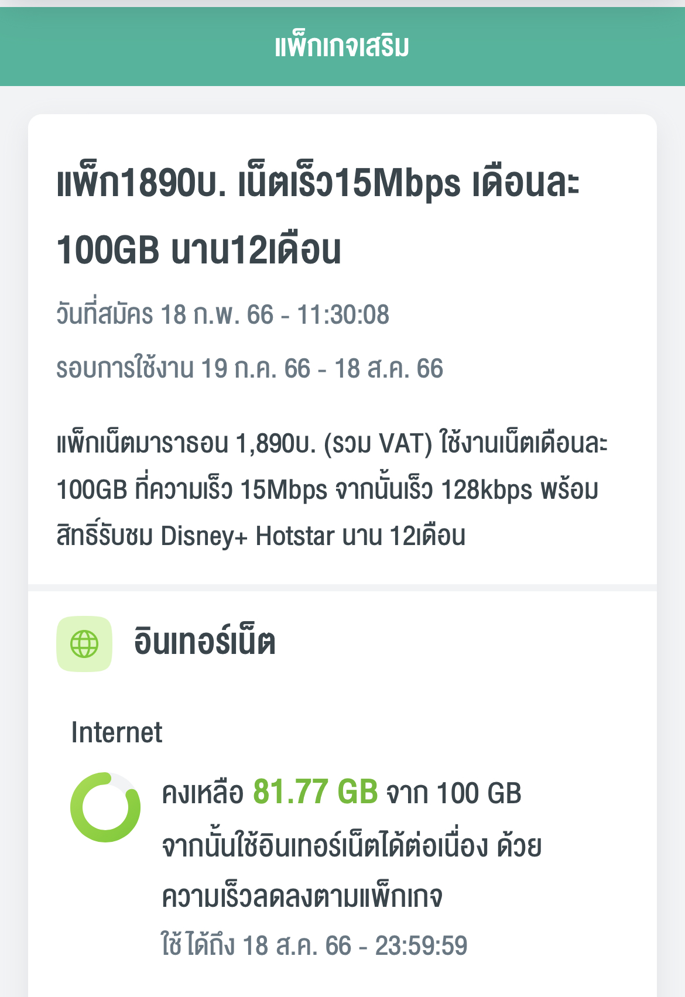Tap the 18 ส.ค. 66 cycle end date
685x997 pixels.
click(389, 369)
